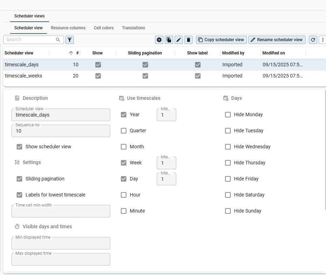326x275 pixels.
Task: Toggle the Sliding pagination setting checkbox
Action: coord(20,179)
